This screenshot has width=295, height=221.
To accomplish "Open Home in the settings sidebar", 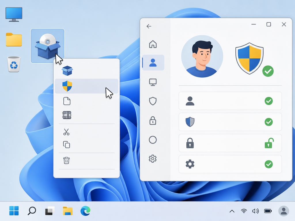I will point(153,44).
